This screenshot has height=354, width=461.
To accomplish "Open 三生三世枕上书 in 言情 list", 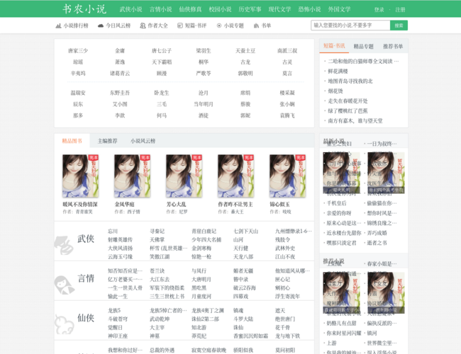I will pyautogui.click(x=167, y=297).
